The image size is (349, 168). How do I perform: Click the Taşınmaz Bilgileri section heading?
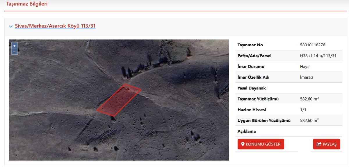click(x=27, y=4)
